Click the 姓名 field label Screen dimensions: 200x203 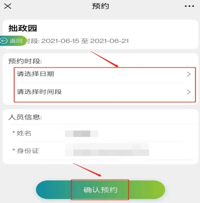(24, 133)
